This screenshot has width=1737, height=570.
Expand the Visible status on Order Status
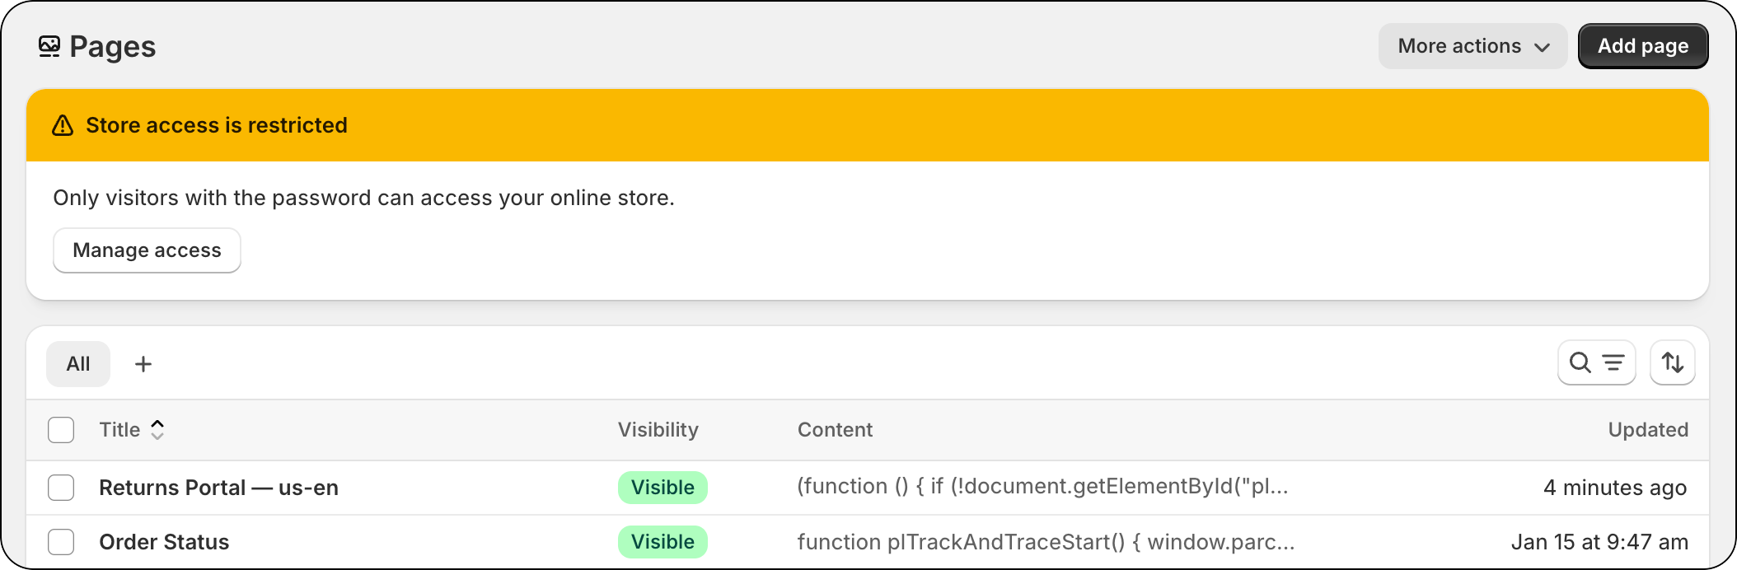pos(662,542)
